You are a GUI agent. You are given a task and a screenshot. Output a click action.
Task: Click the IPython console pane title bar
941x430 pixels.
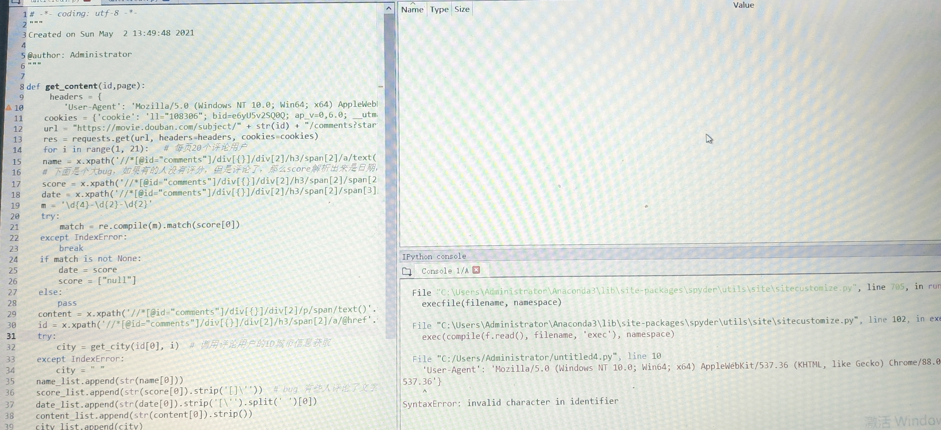[434, 256]
